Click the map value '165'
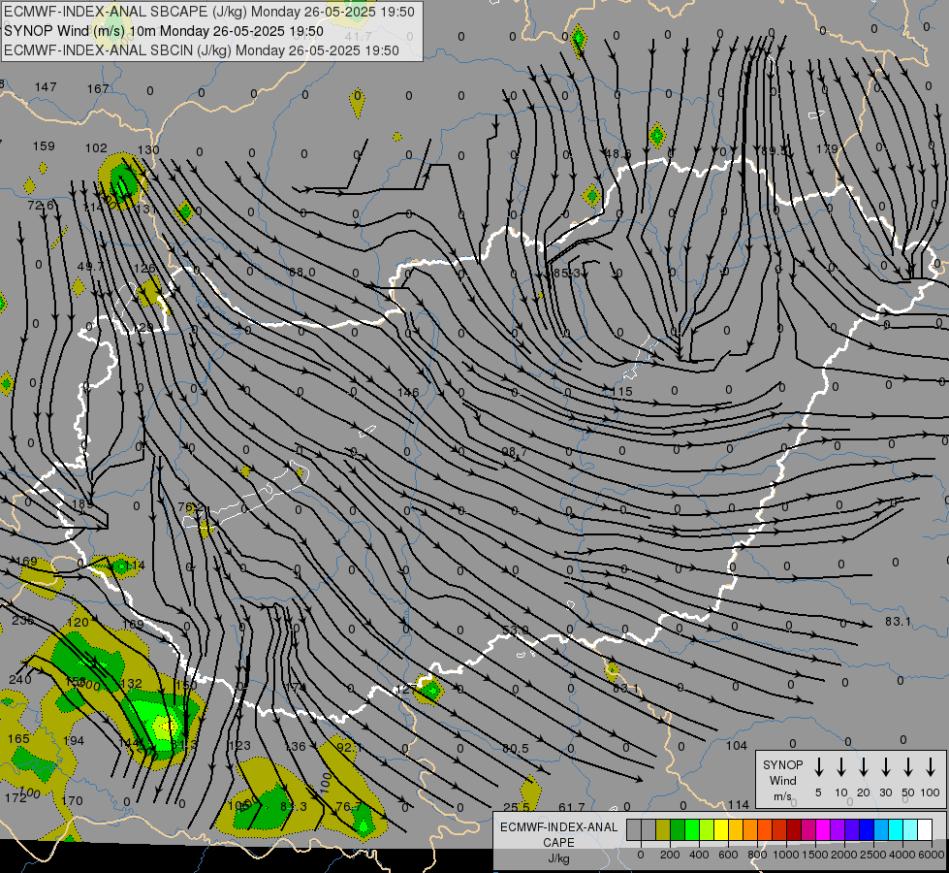 pos(18,738)
